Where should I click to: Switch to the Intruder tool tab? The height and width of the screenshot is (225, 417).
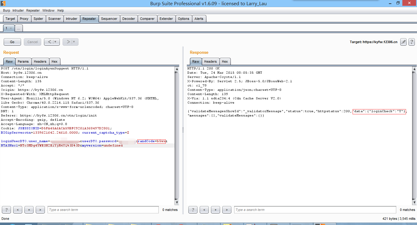[x=72, y=19]
